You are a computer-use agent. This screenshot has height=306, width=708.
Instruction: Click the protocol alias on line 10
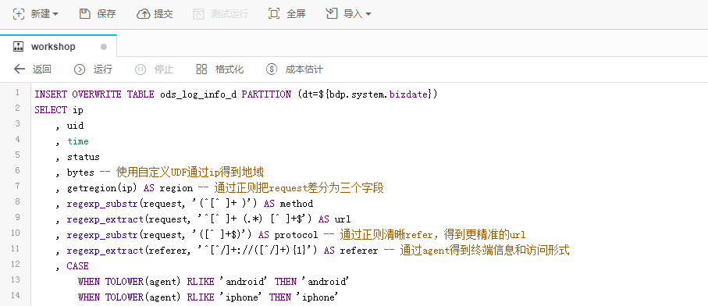pyautogui.click(x=296, y=235)
